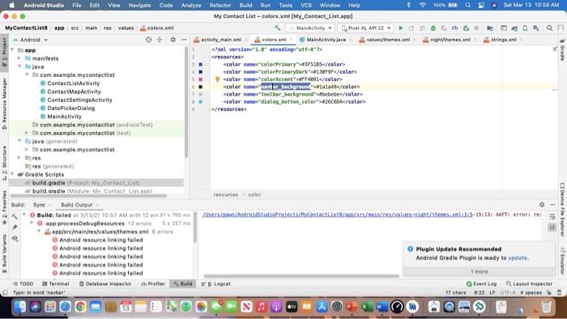Image resolution: width=567 pixels, height=319 pixels.
Task: Open the Layout Inspector button
Action: coord(529,284)
